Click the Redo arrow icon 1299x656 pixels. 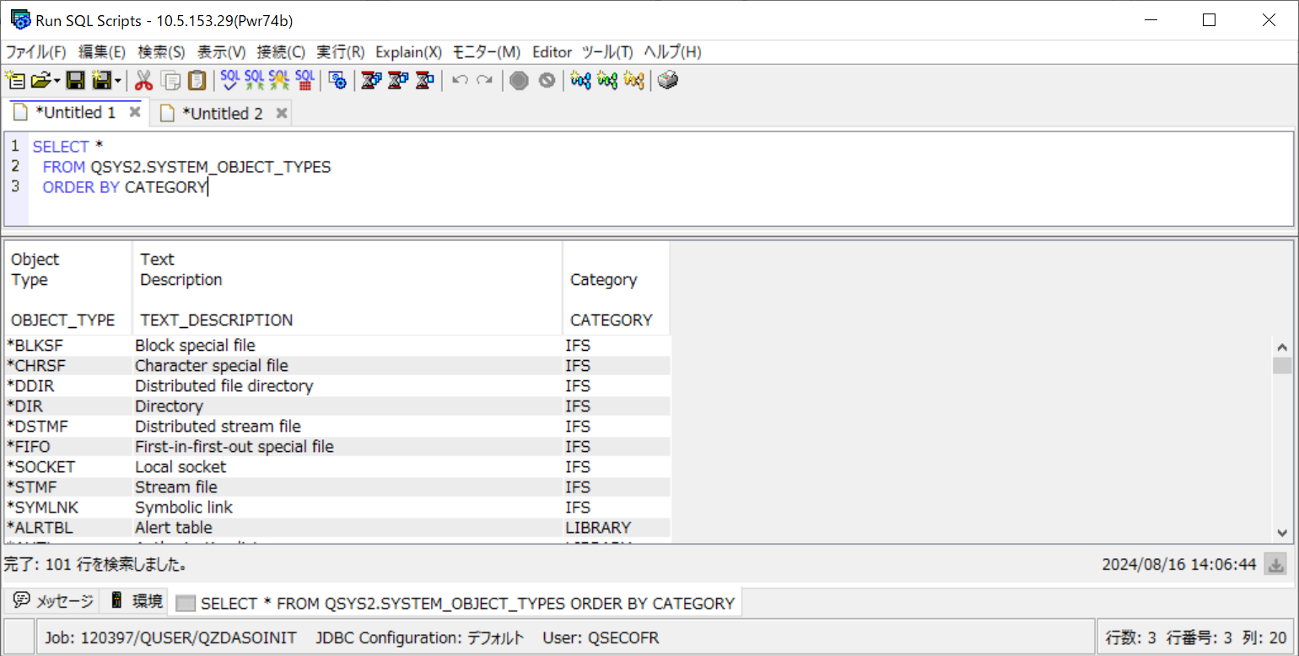(484, 80)
